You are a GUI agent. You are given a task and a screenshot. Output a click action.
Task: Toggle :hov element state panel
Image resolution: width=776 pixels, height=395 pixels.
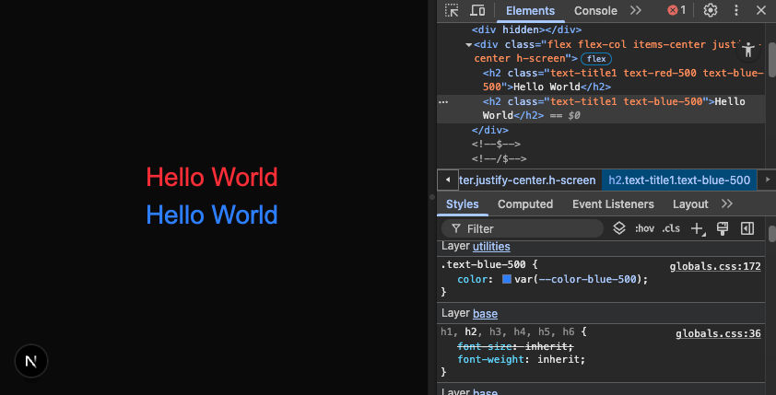pyautogui.click(x=644, y=228)
